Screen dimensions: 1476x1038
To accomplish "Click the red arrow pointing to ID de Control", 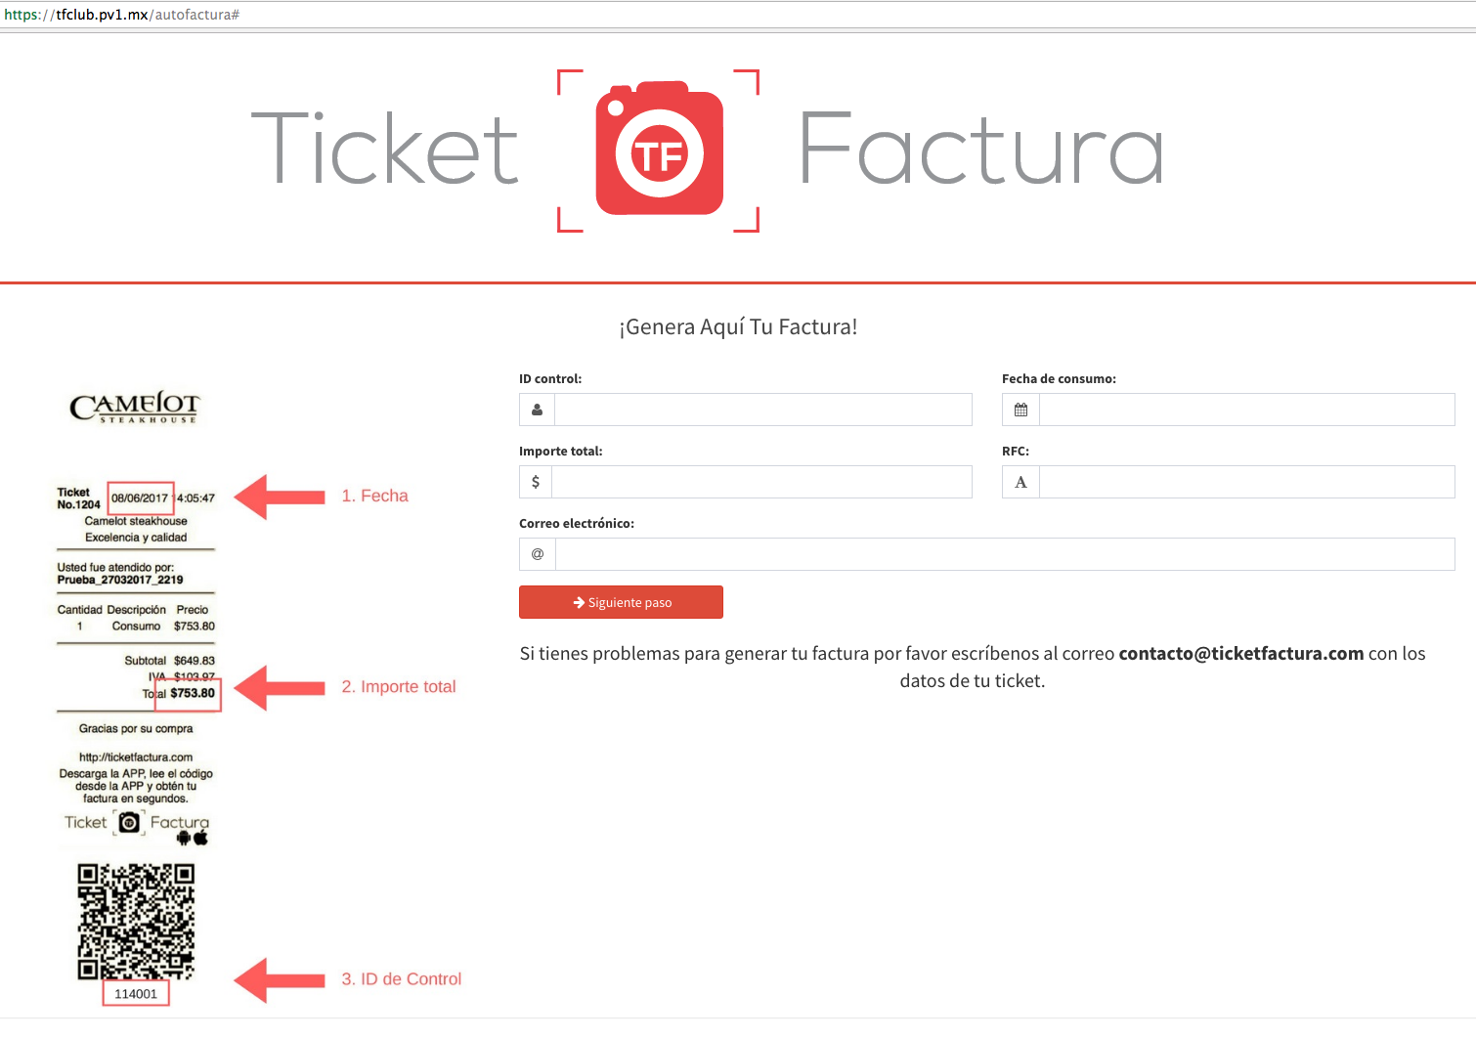I will [x=280, y=980].
